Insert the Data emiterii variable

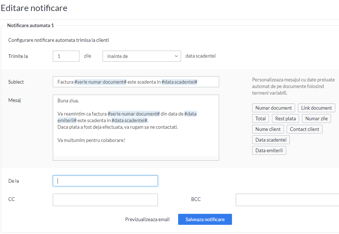pyautogui.click(x=269, y=150)
